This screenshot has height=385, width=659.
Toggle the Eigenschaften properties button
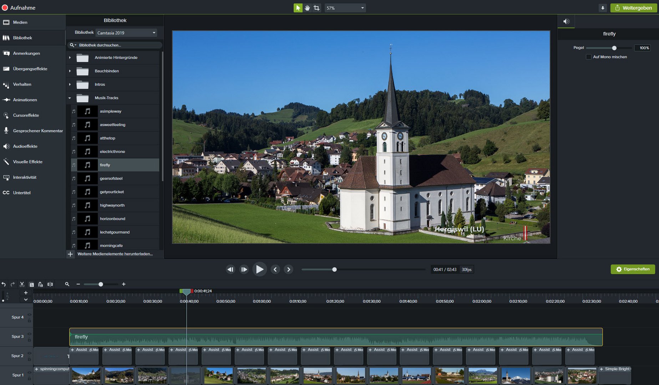(633, 269)
